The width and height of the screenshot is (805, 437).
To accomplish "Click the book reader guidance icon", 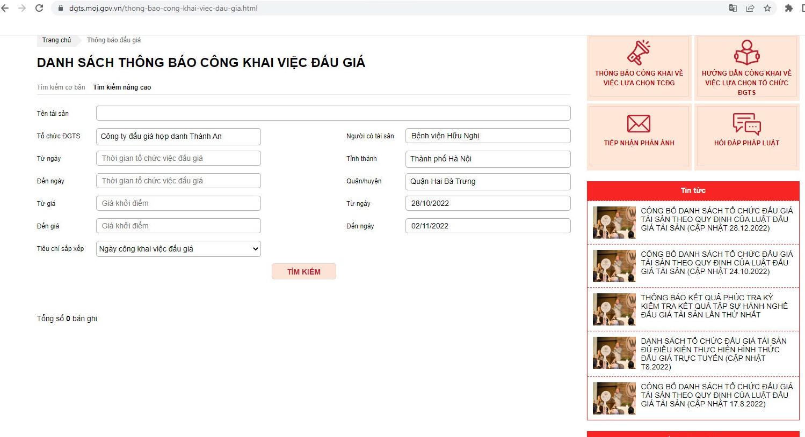I will [x=746, y=53].
